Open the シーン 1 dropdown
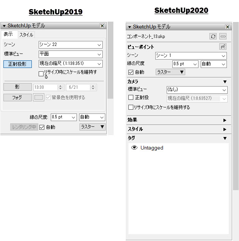Image resolution: width=239 pixels, height=241 pixels. [191, 56]
